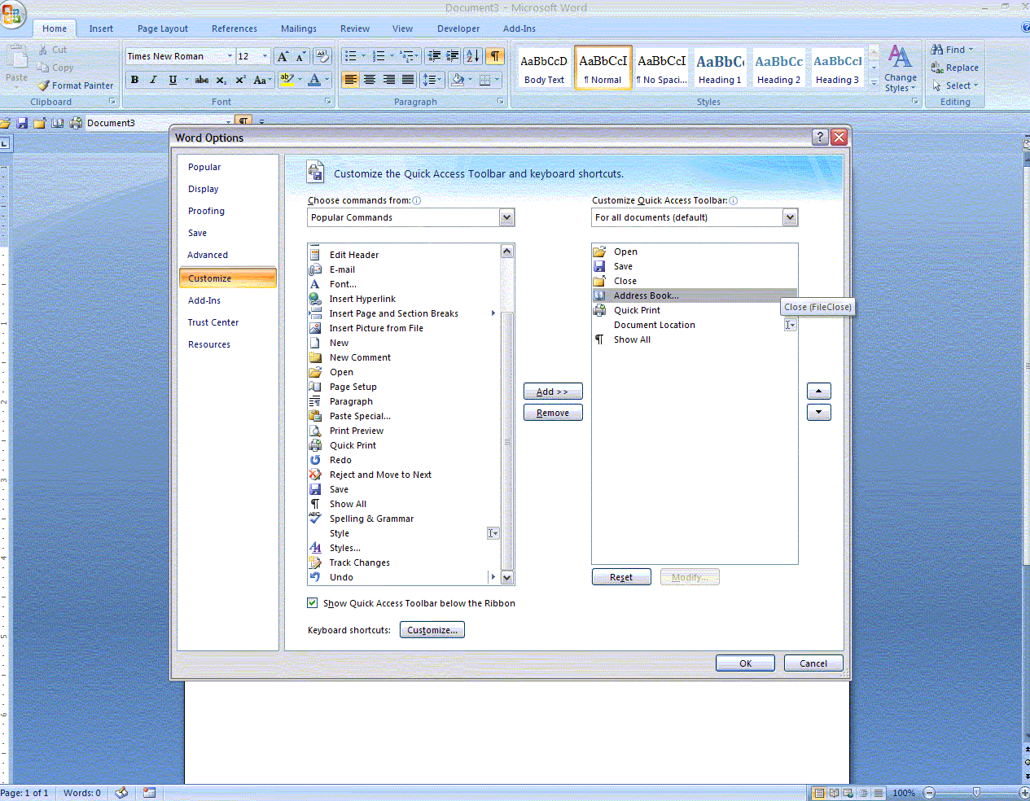The image size is (1030, 801).
Task: Click the Text Highlight Color icon
Action: (287, 80)
